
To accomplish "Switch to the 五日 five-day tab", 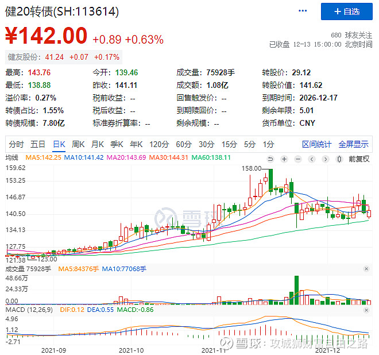I will pos(38,144).
